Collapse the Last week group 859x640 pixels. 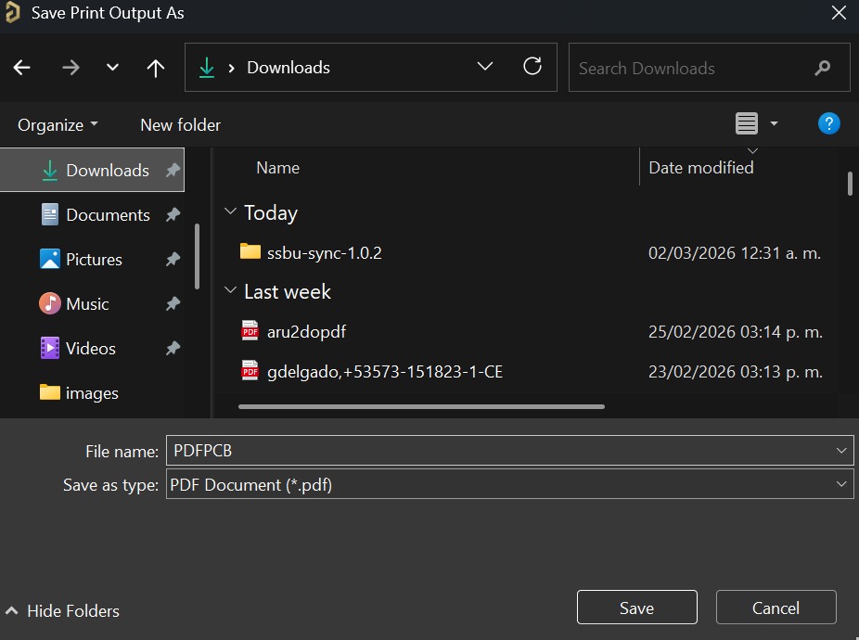(x=230, y=290)
